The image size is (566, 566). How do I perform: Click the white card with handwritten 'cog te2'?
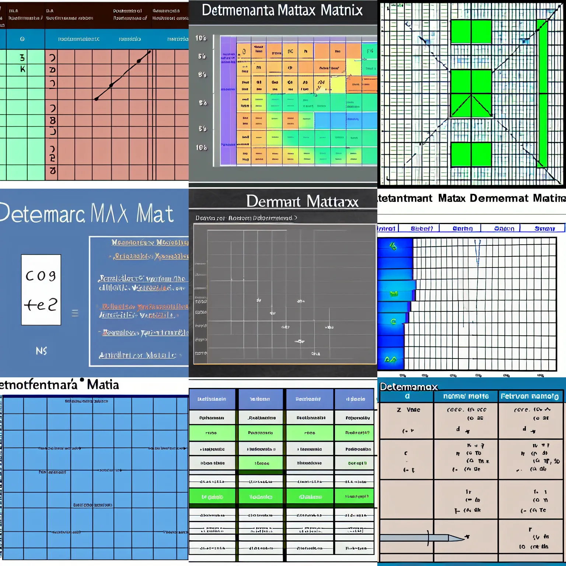(x=41, y=290)
